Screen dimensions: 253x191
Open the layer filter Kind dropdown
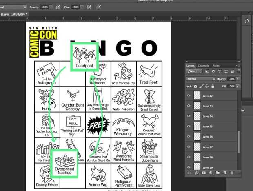point(194,71)
